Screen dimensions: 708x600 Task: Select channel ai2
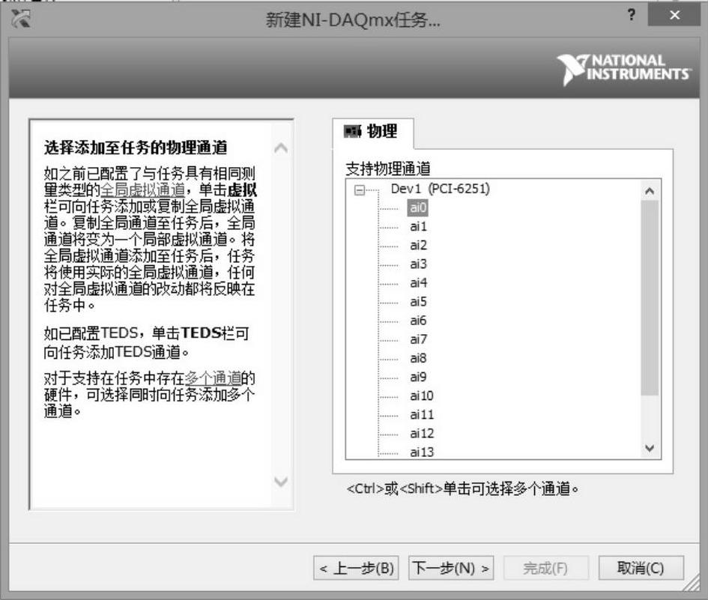coord(418,245)
